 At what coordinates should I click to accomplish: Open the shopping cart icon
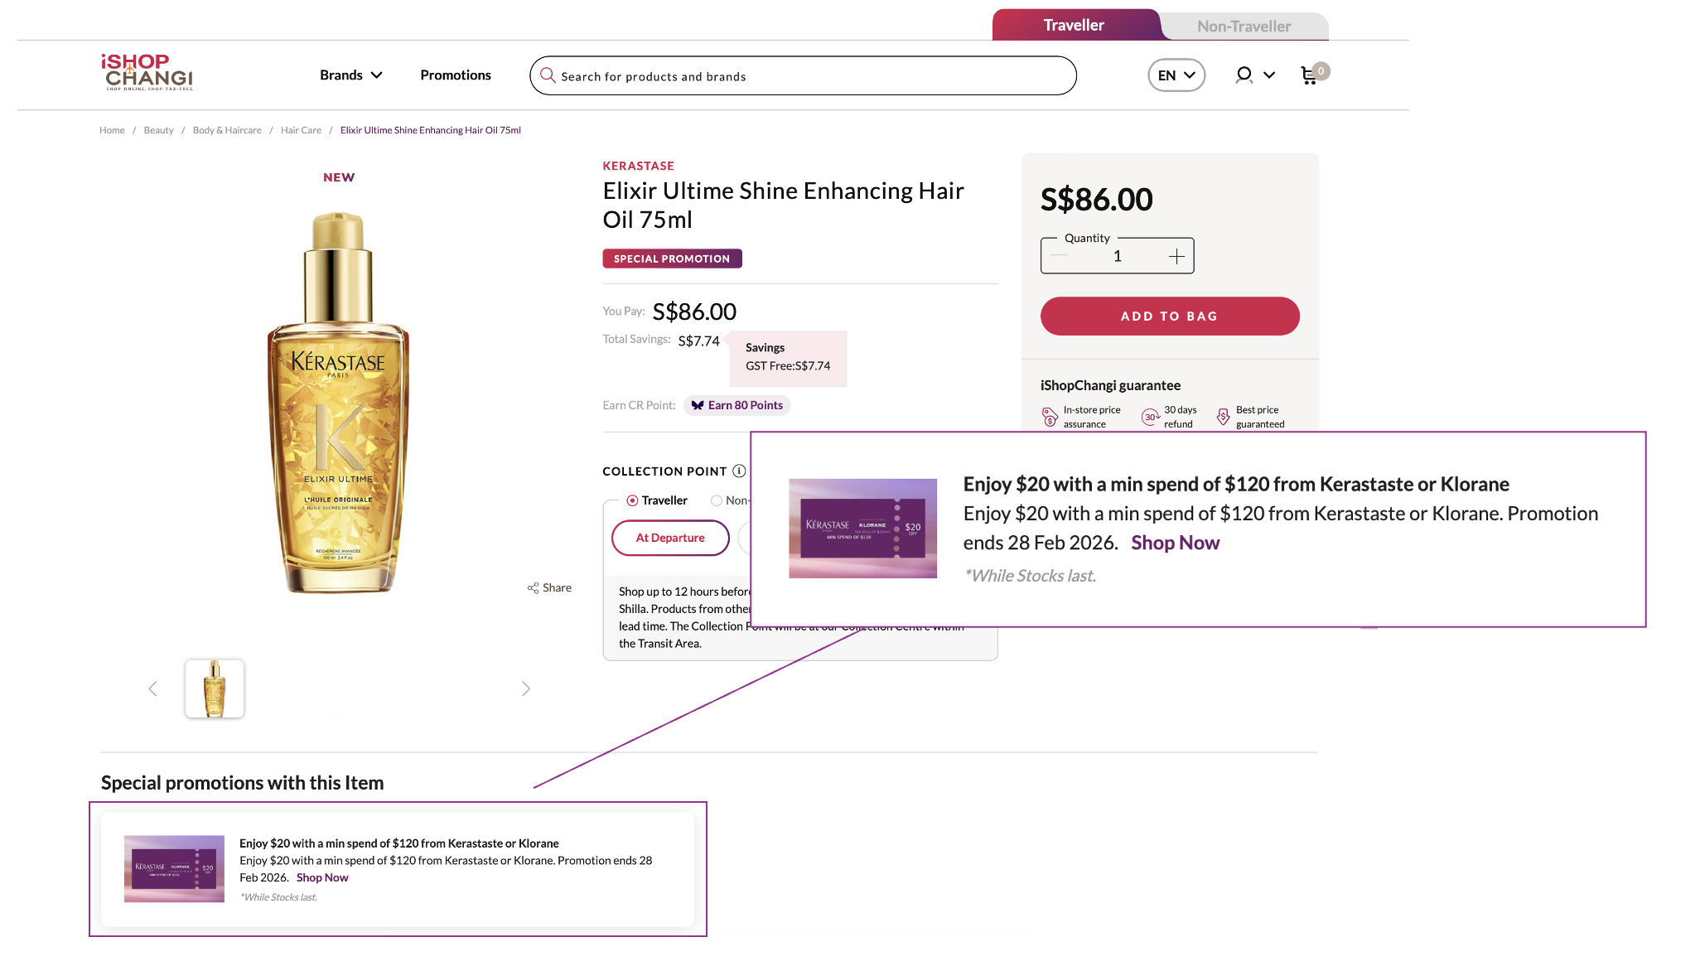tap(1310, 75)
